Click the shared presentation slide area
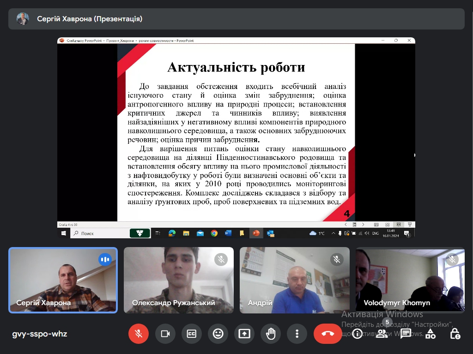 pyautogui.click(x=236, y=133)
